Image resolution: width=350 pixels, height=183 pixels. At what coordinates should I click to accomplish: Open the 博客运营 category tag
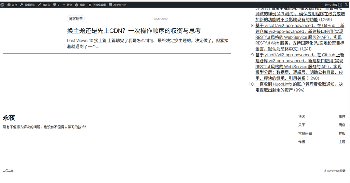coord(76,19)
